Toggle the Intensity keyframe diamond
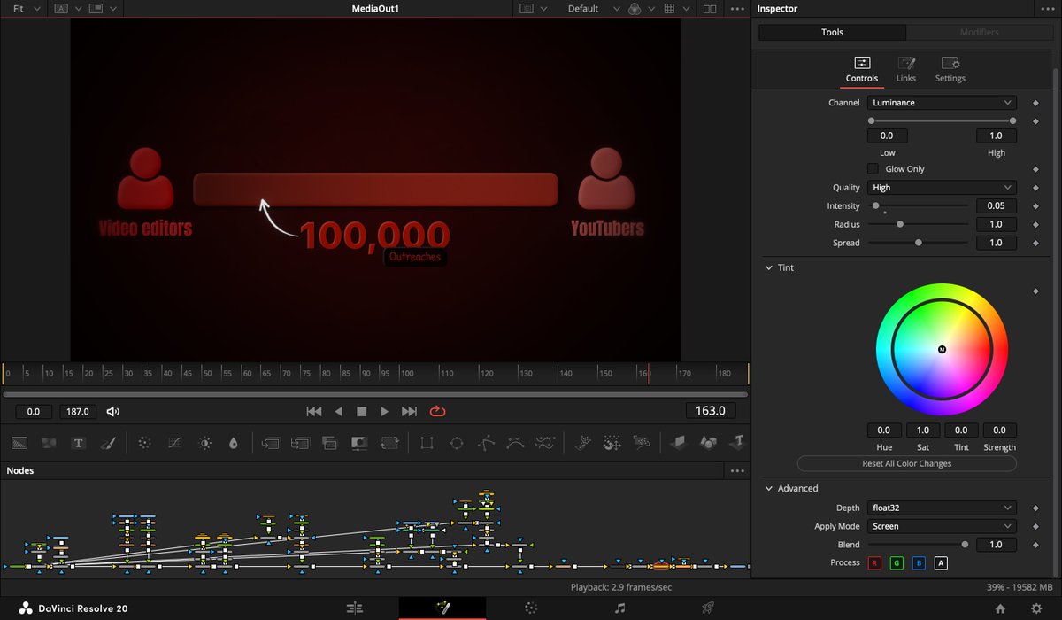1062x620 pixels. (1035, 206)
